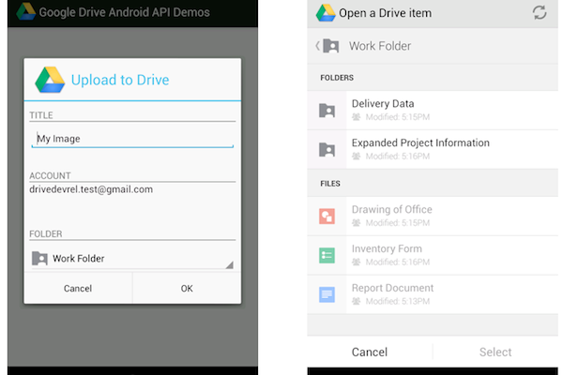
Task: Open the Work Folder dropdown selector
Action: (131, 258)
